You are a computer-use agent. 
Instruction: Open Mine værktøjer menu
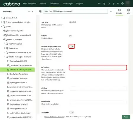(x=30, y=4)
